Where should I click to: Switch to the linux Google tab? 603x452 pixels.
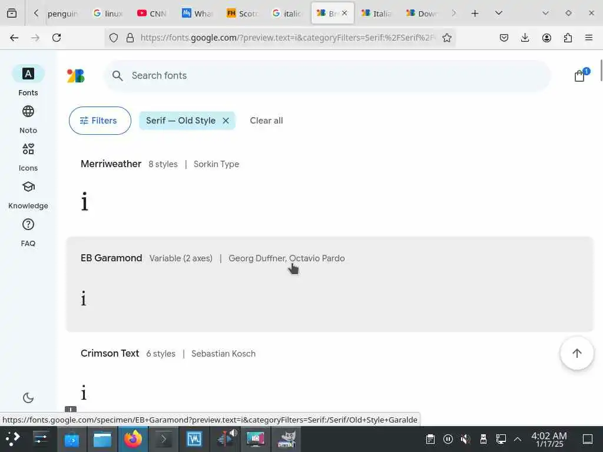[x=108, y=14]
